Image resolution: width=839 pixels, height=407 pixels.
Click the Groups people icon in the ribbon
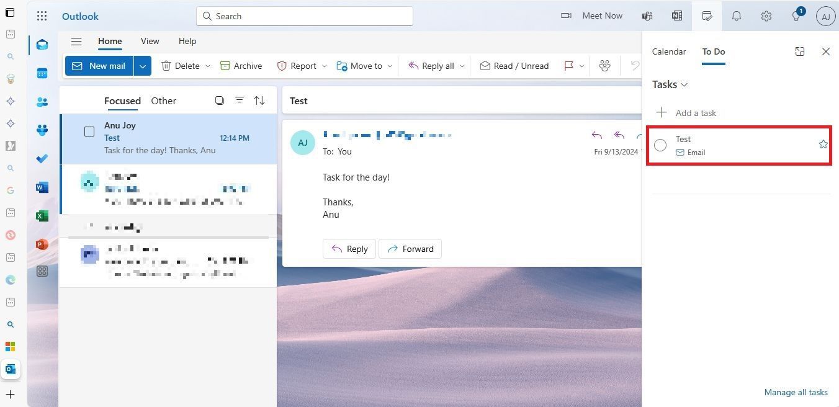pos(604,66)
